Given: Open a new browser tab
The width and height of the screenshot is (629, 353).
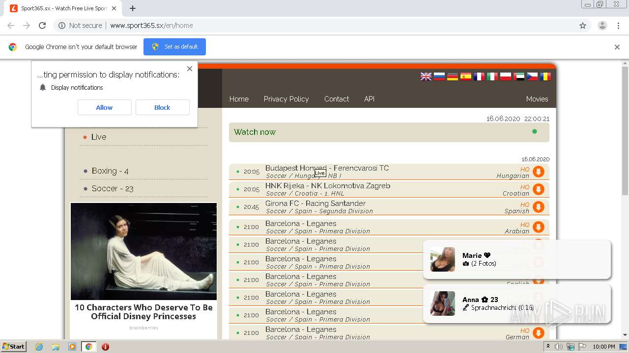Looking at the screenshot, I should point(133,8).
